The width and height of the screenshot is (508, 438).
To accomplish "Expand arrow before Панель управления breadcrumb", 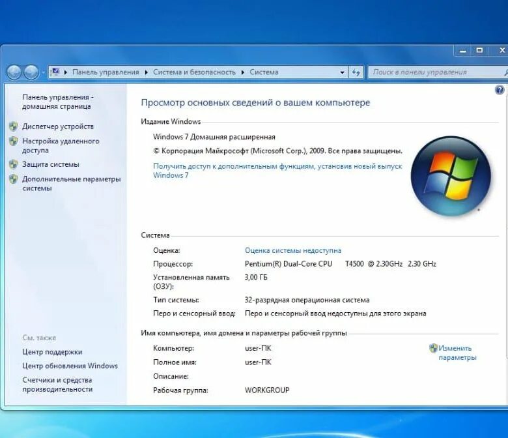I will [x=66, y=72].
